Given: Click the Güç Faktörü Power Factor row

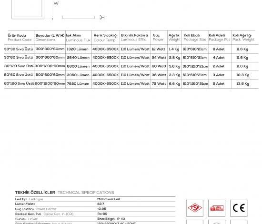Looking at the screenshot, I should [95, 209].
